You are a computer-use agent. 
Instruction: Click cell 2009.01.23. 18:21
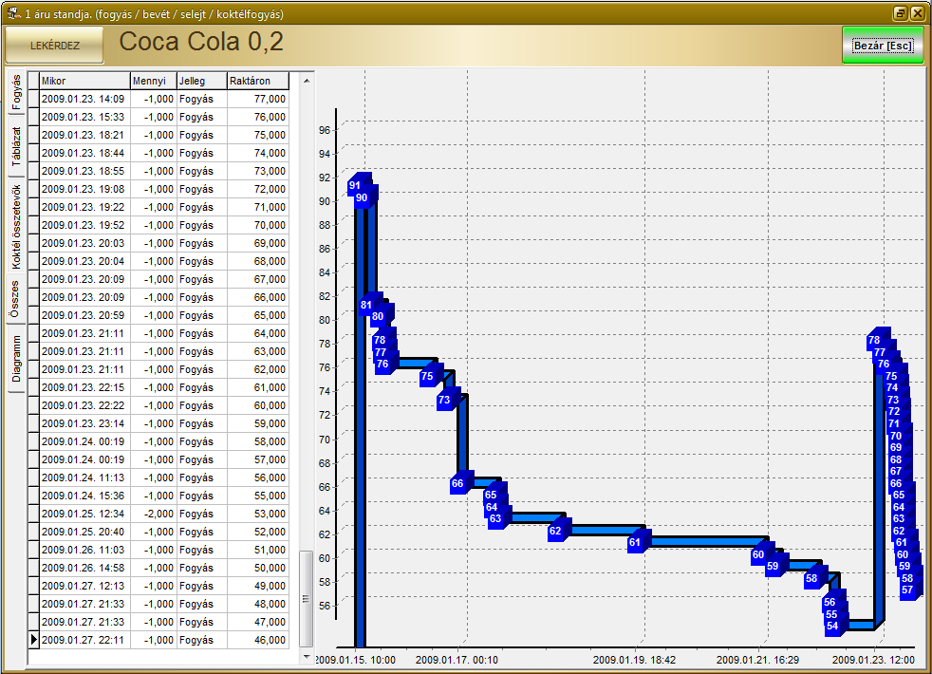click(x=84, y=135)
